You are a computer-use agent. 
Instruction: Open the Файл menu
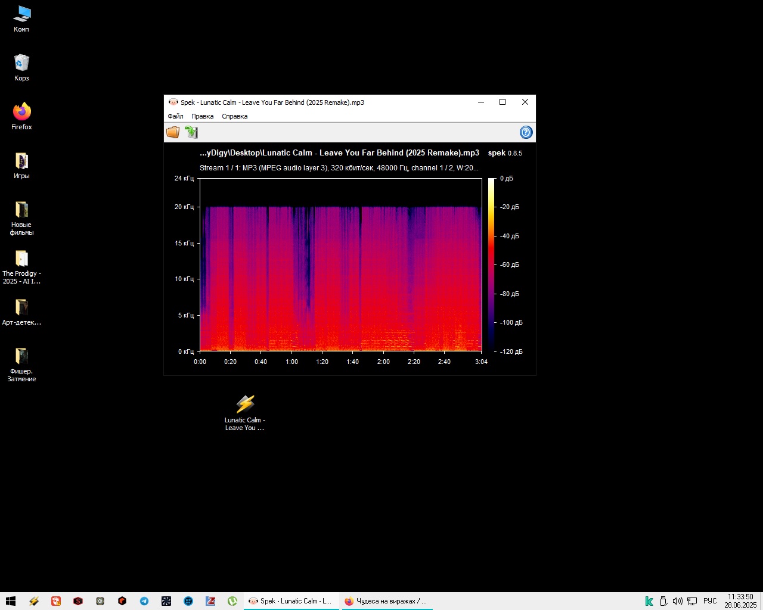[175, 116]
